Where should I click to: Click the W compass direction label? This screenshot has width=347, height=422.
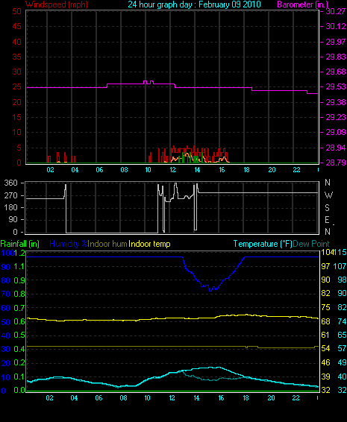pos(328,195)
